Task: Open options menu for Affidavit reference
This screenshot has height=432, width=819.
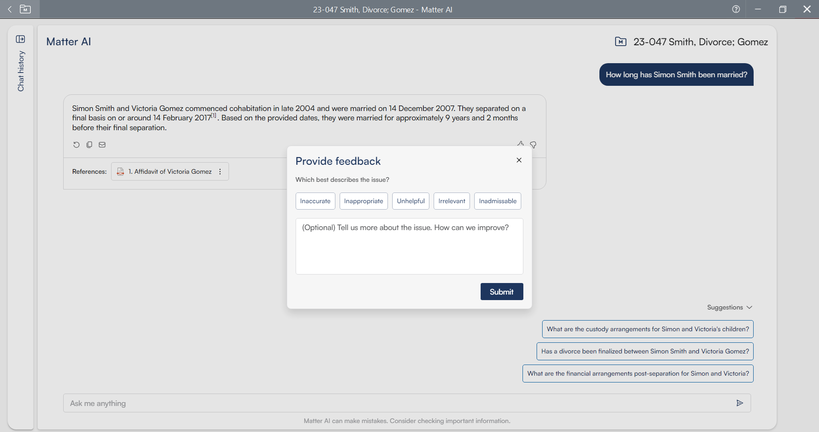Action: click(220, 172)
